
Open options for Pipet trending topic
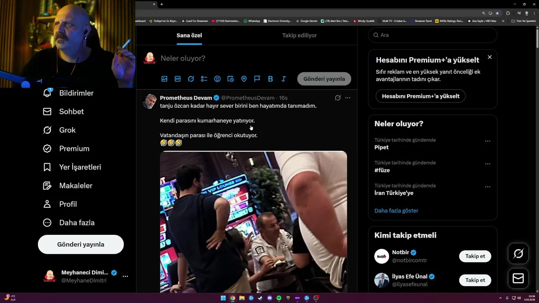coord(488,141)
